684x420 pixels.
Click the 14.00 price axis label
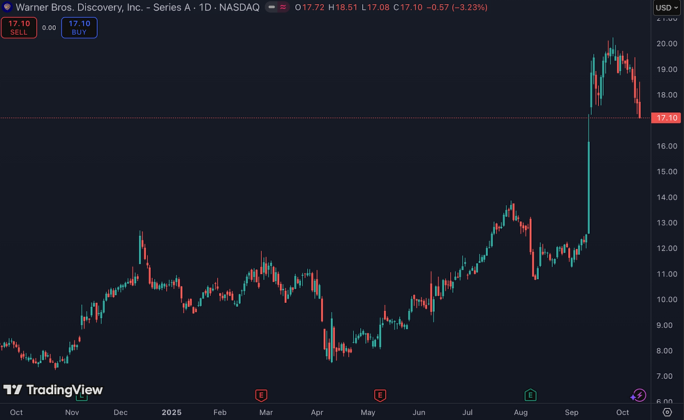[x=667, y=197]
